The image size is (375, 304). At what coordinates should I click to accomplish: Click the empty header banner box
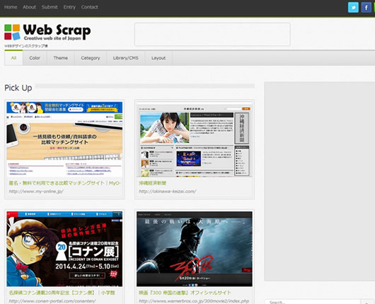coord(212,34)
